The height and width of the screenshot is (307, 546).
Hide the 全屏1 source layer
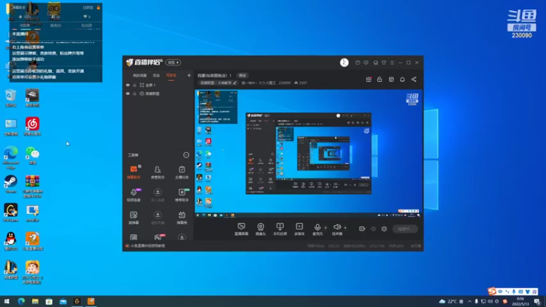[x=128, y=85]
